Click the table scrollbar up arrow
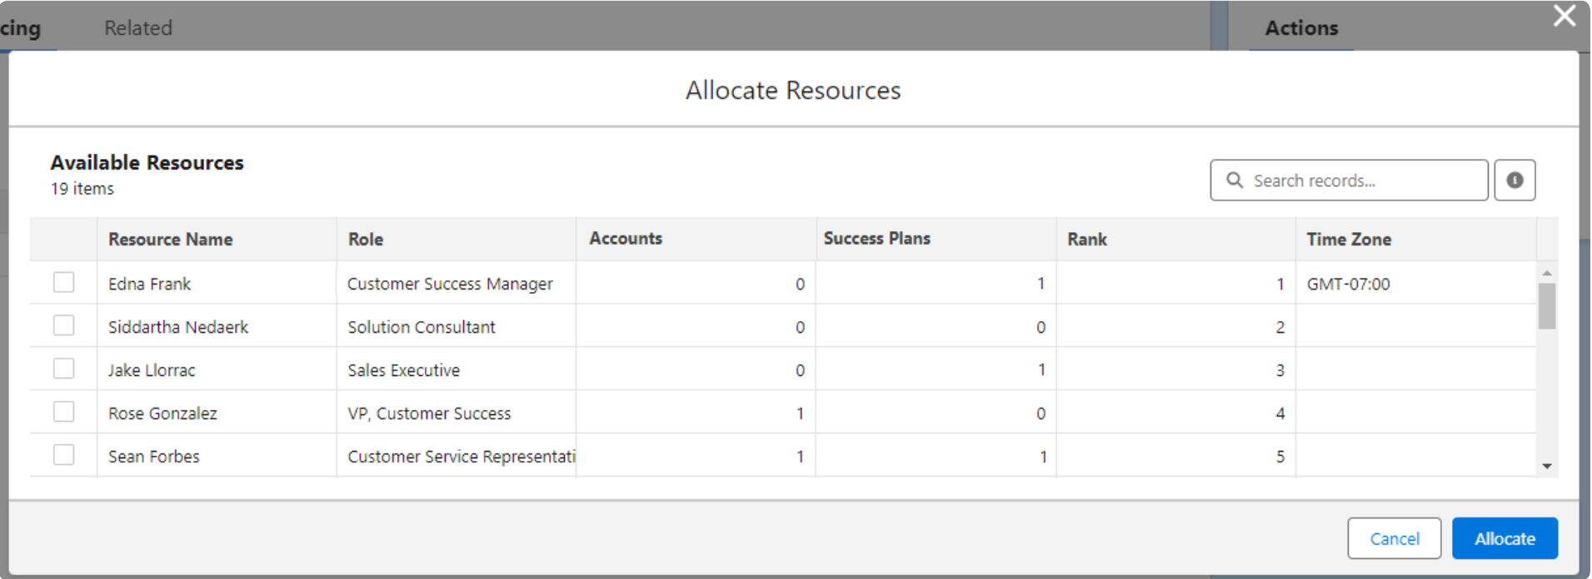This screenshot has width=1592, height=579. (x=1547, y=273)
